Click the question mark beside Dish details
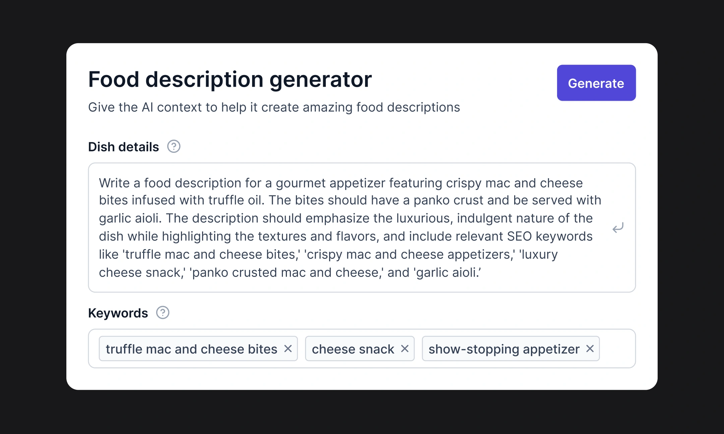The height and width of the screenshot is (434, 724). click(174, 146)
